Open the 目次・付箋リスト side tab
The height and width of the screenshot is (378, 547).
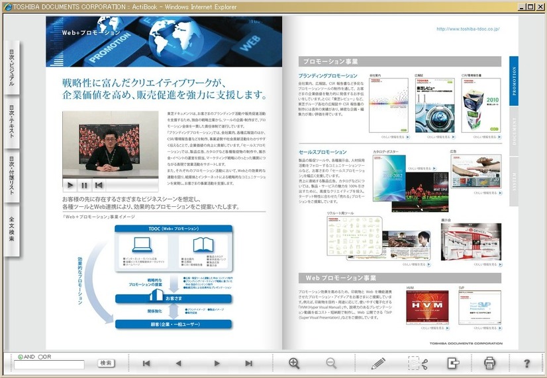[x=11, y=176]
